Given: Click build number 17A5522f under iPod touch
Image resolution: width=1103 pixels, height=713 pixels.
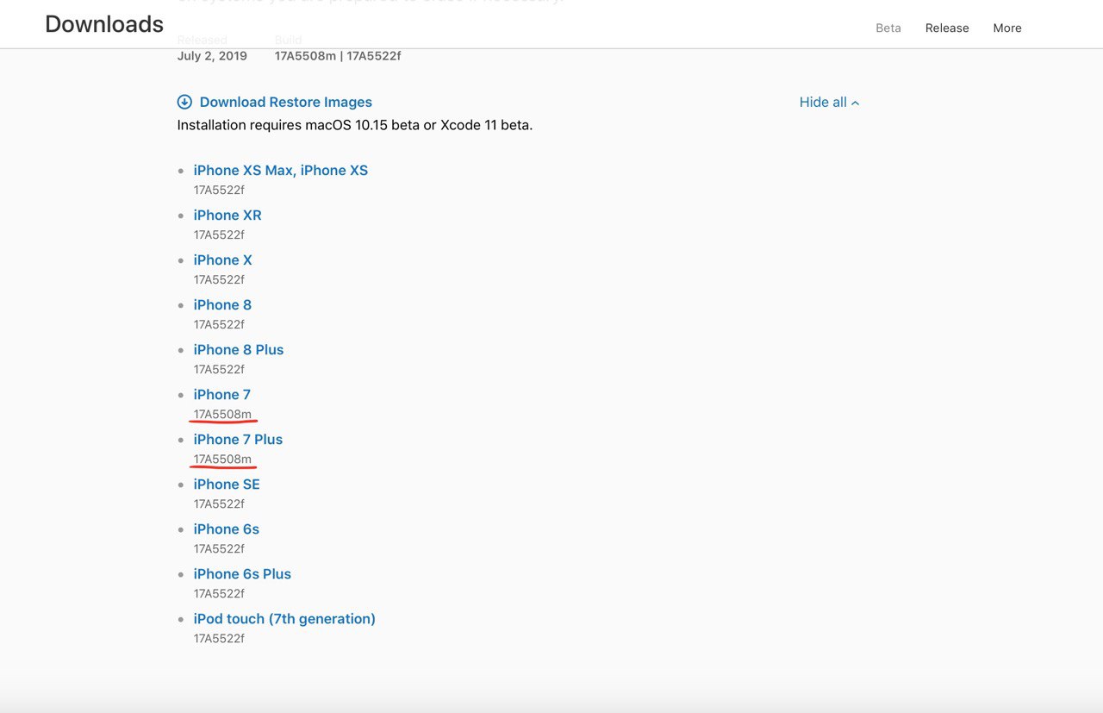Looking at the screenshot, I should [219, 638].
